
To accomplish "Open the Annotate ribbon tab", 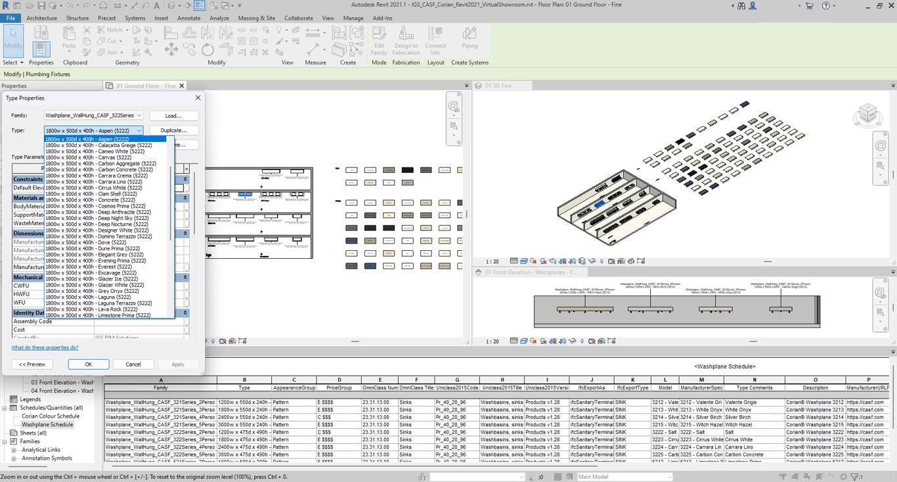I will [188, 18].
